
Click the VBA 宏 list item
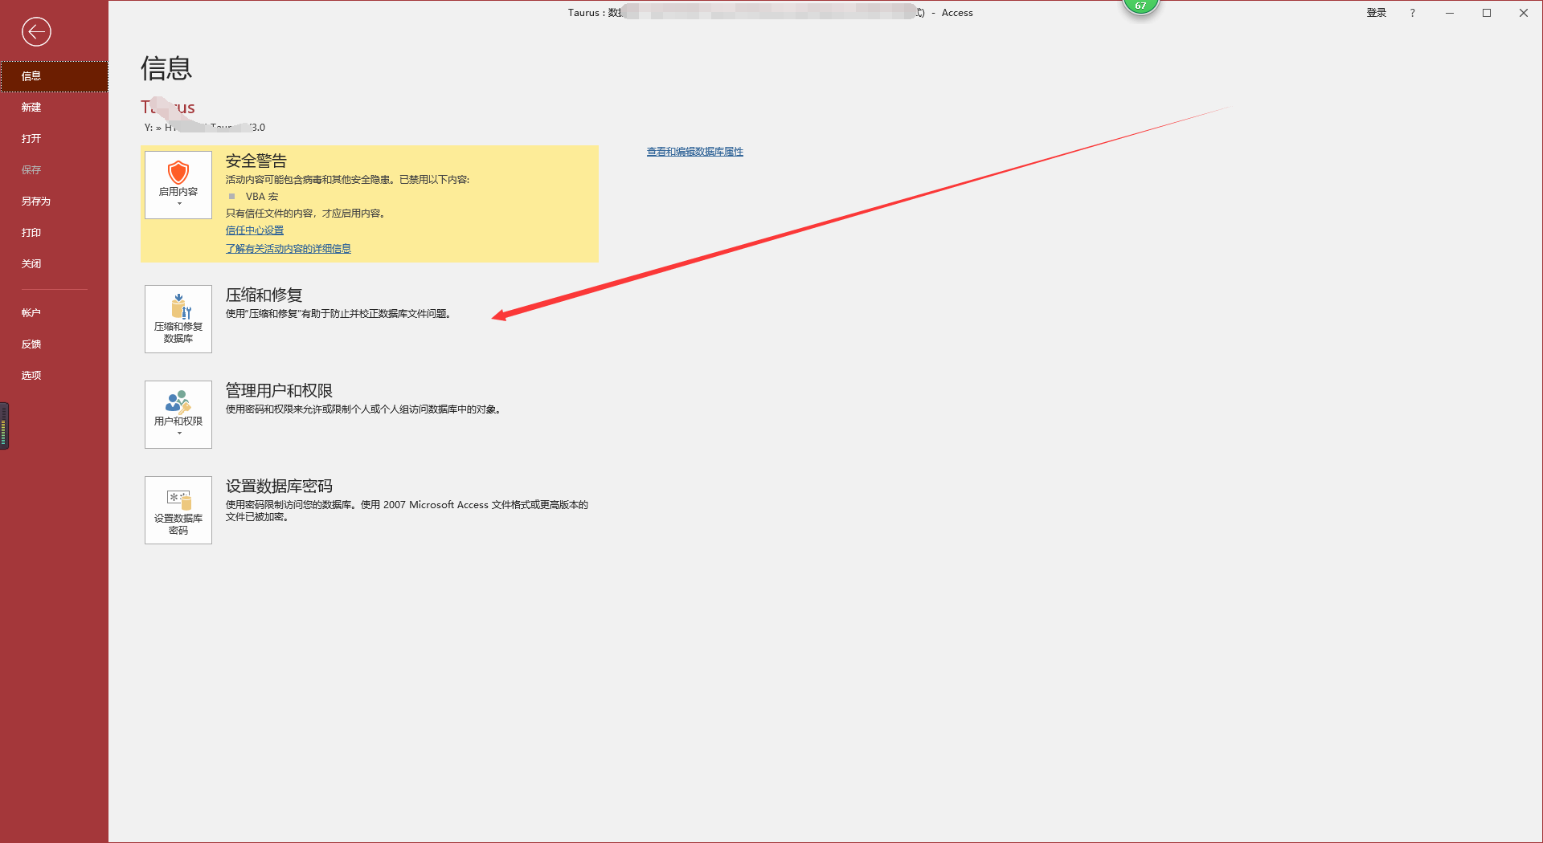262,197
